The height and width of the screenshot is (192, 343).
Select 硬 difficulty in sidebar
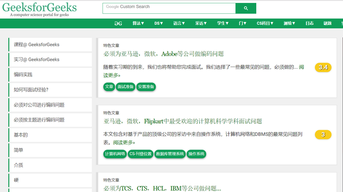[50, 181]
